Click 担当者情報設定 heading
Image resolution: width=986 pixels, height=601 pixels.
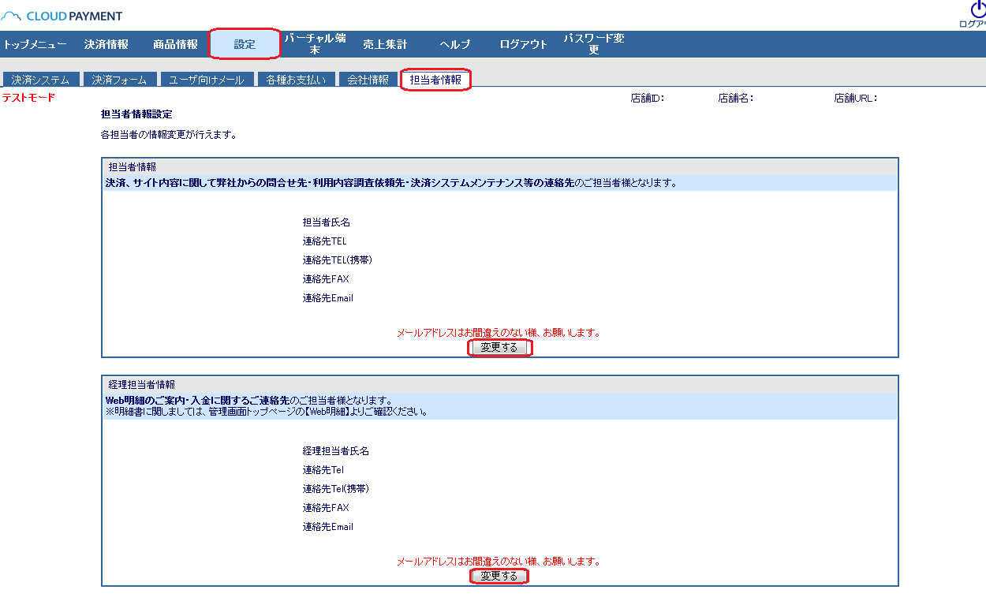(x=136, y=114)
